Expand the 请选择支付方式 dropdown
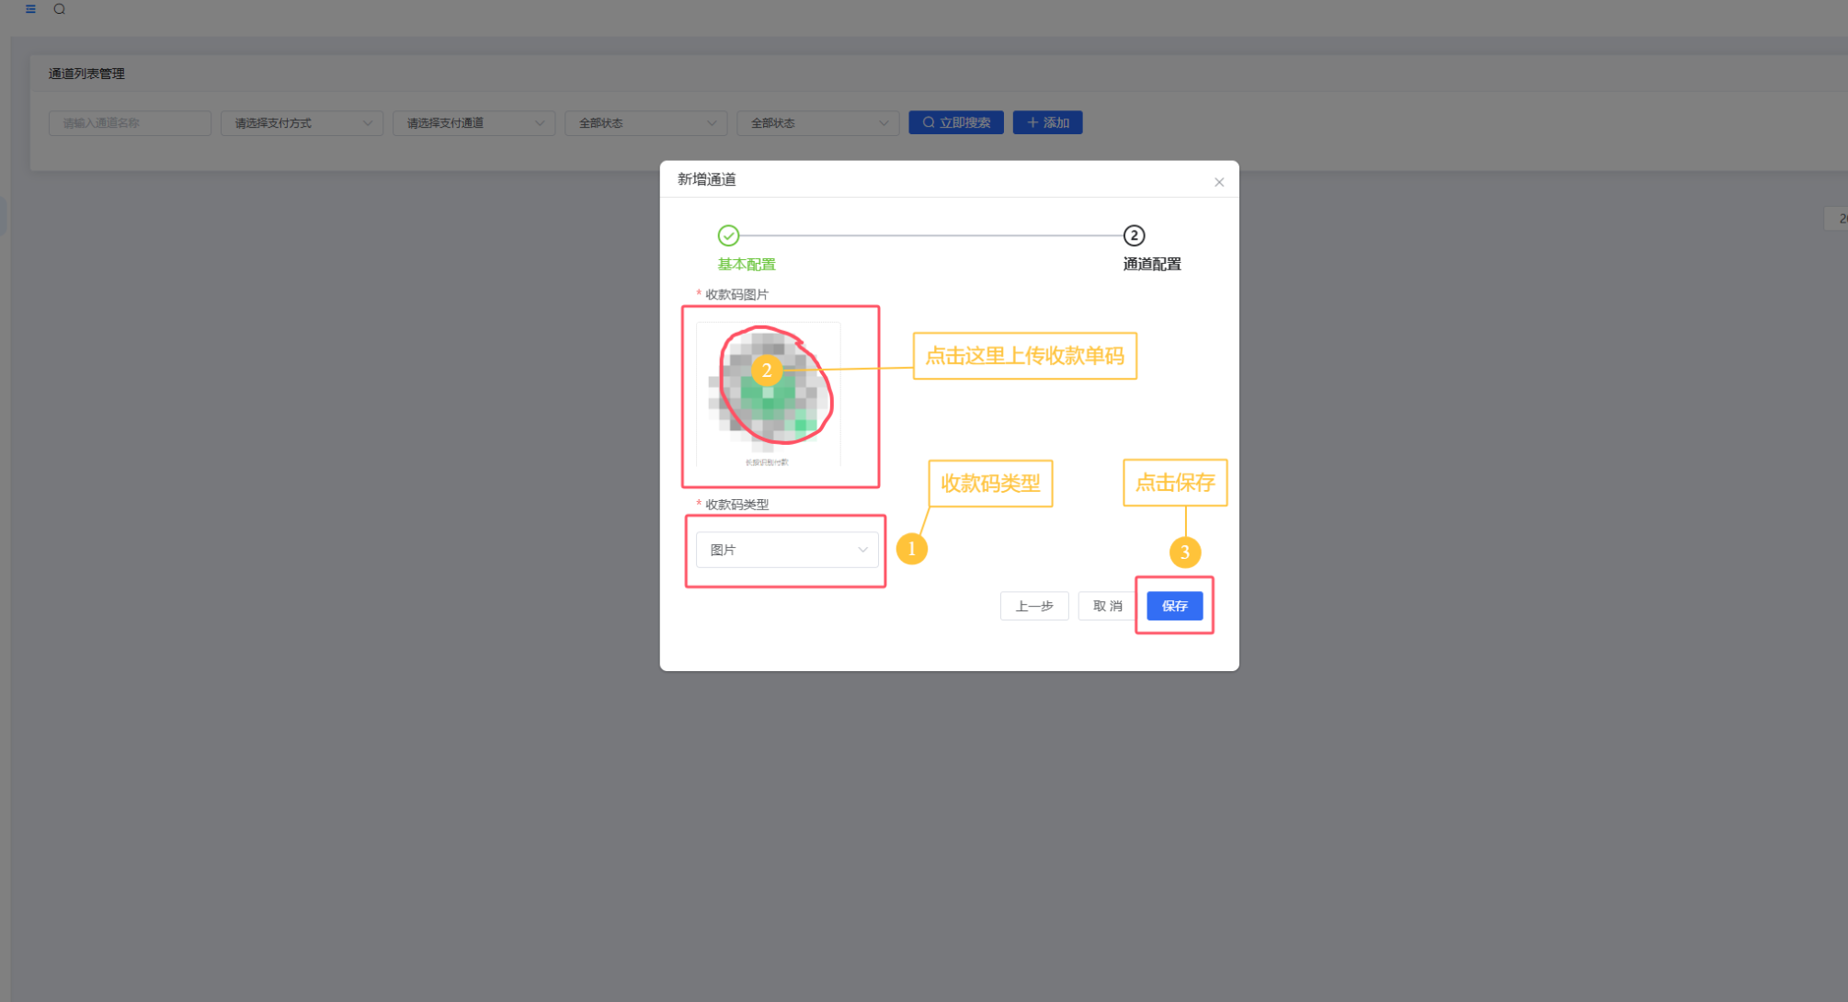Screen dimensions: 1848x1002 coord(302,123)
